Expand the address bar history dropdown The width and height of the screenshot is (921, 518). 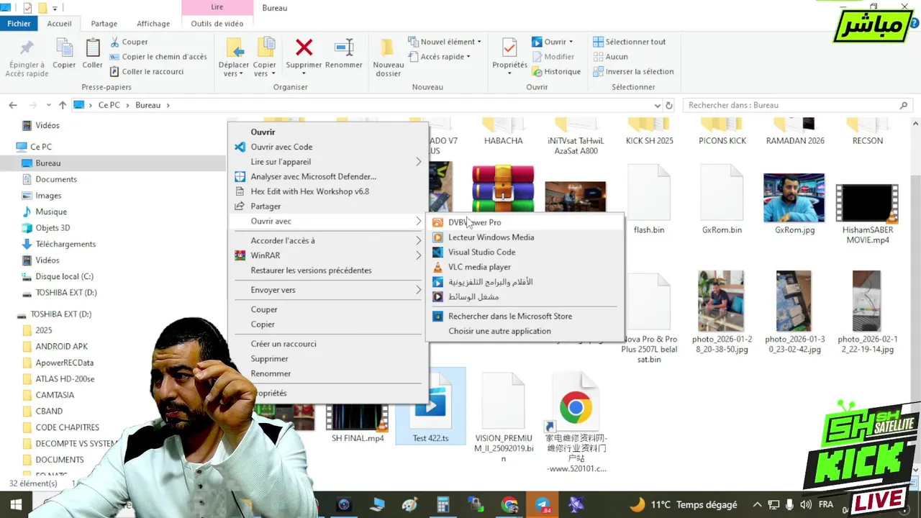click(x=657, y=105)
